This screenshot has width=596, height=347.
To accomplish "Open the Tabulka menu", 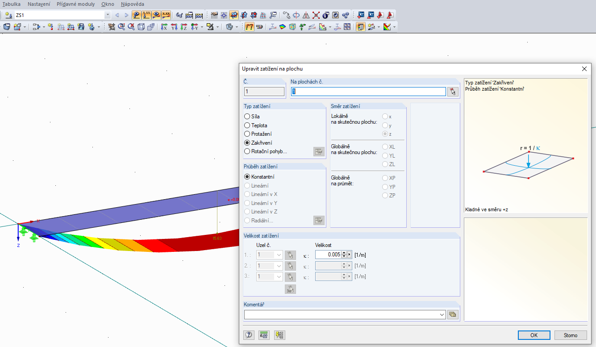I will tap(12, 4).
